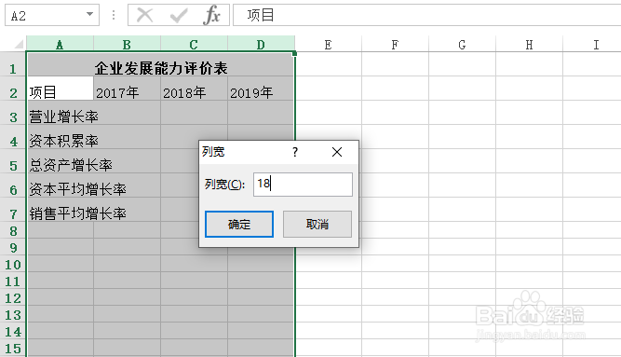This screenshot has width=621, height=357.
Task: Click the cell 2017年
Action: click(128, 89)
